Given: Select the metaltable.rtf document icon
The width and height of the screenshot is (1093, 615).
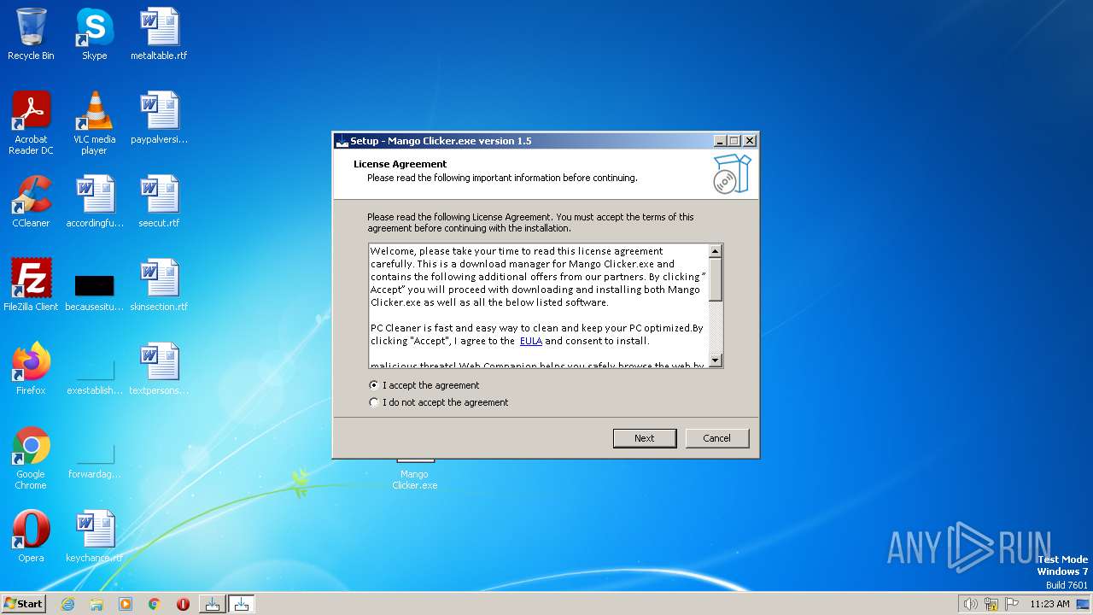Looking at the screenshot, I should [x=159, y=34].
